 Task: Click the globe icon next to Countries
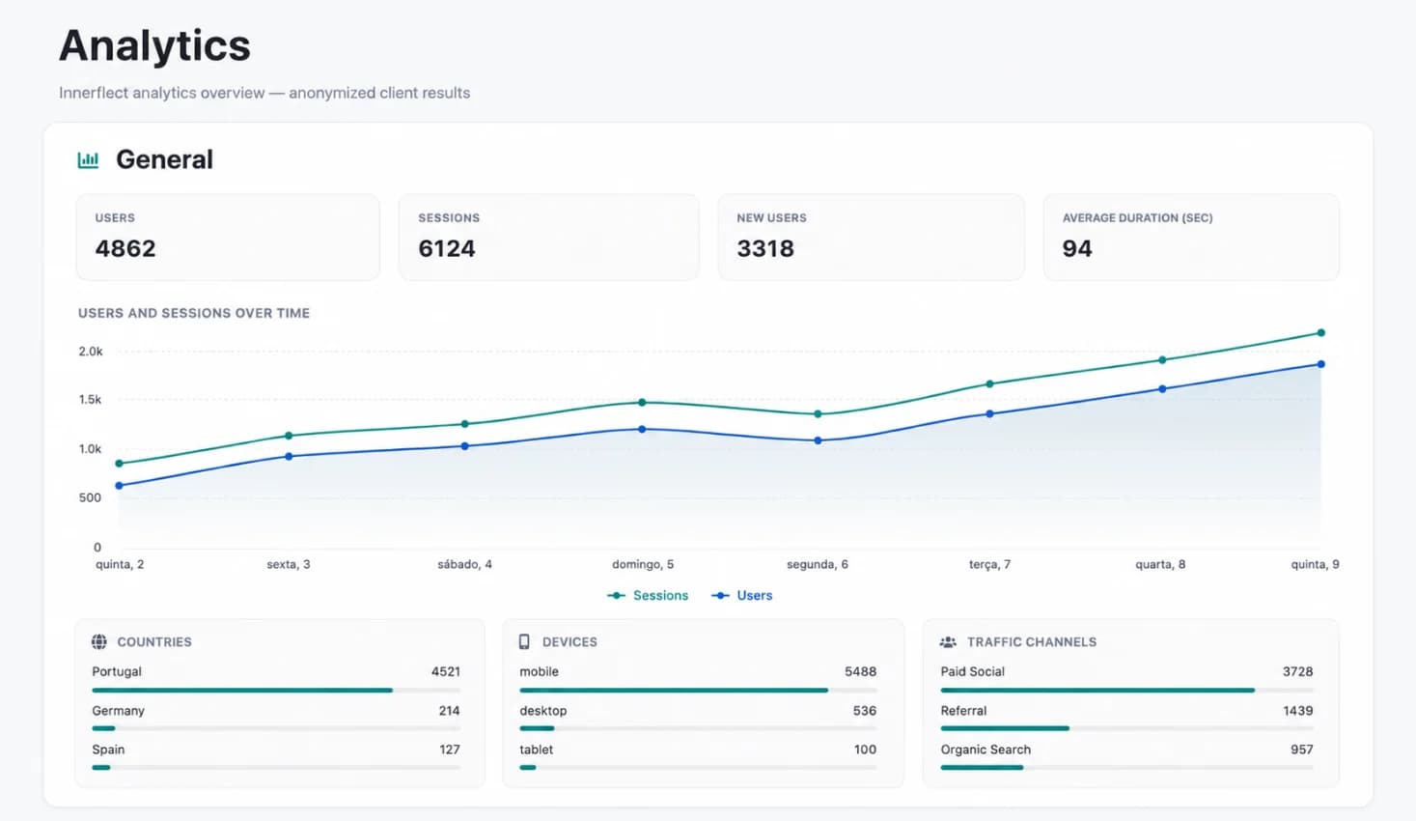tap(99, 641)
